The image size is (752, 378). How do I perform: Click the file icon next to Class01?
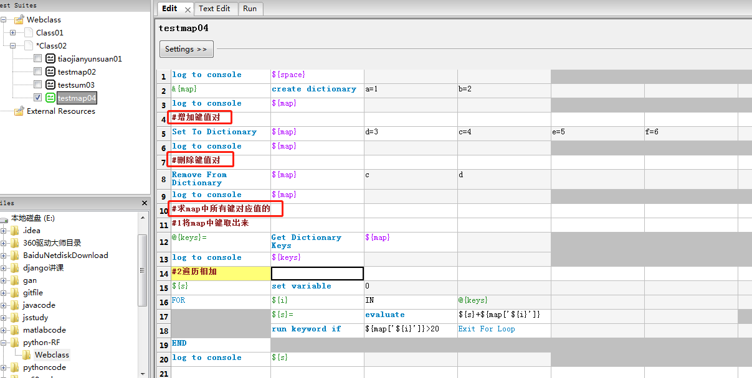(x=29, y=32)
